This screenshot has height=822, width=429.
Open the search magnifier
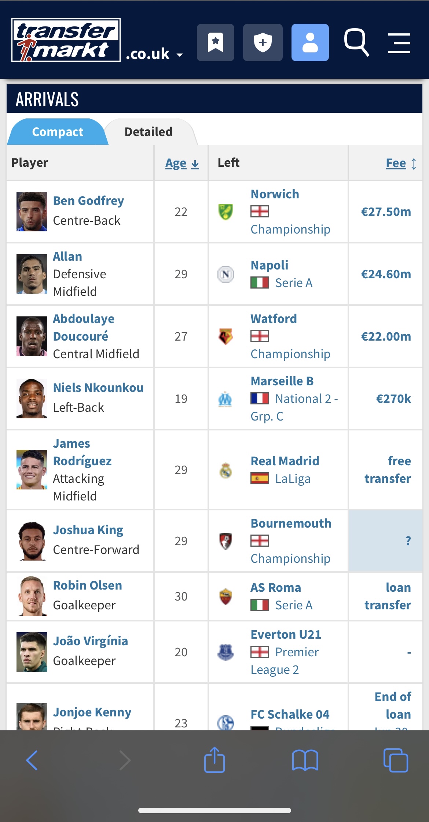pyautogui.click(x=356, y=43)
